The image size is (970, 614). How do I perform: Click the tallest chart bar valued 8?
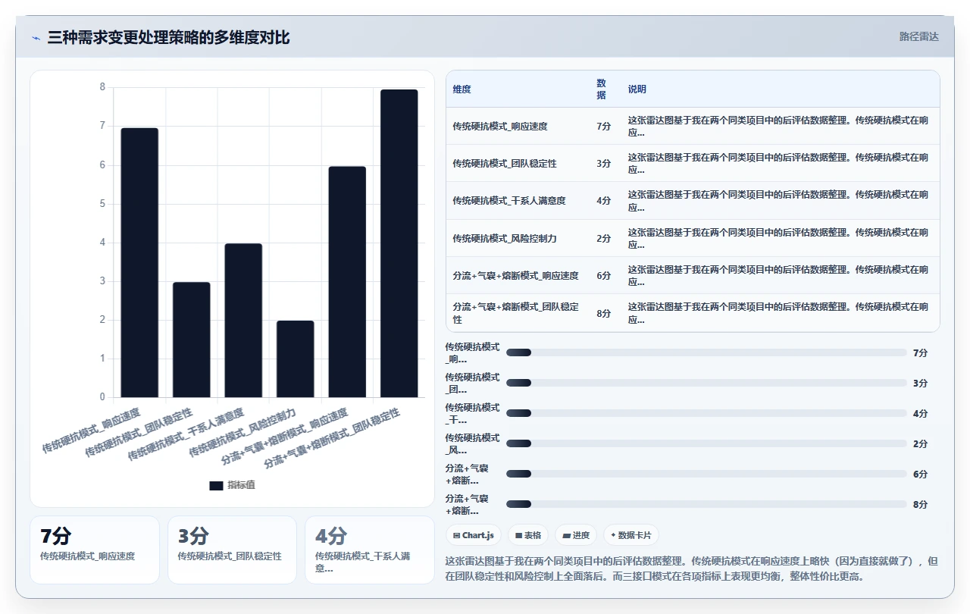click(399, 243)
